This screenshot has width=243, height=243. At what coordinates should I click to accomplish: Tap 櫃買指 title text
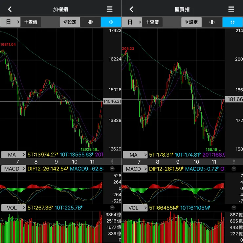point(182,9)
